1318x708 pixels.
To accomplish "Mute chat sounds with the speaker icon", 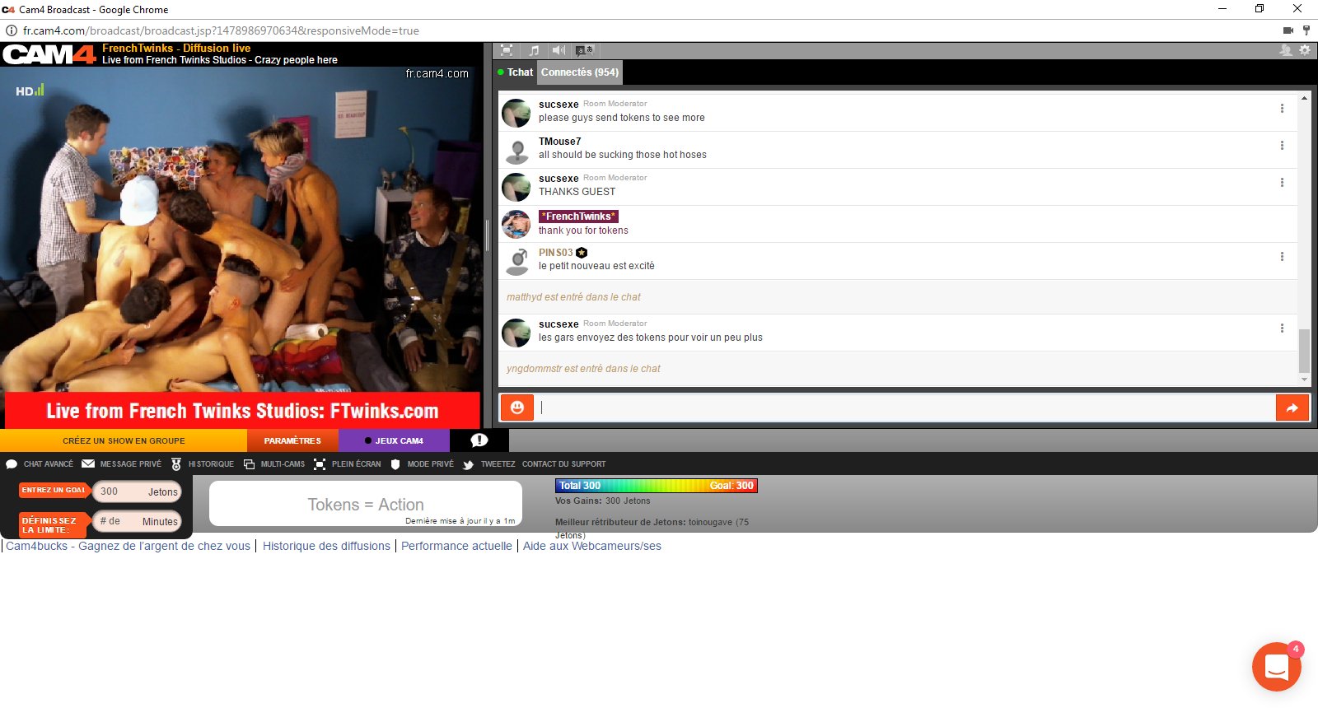I will click(559, 50).
